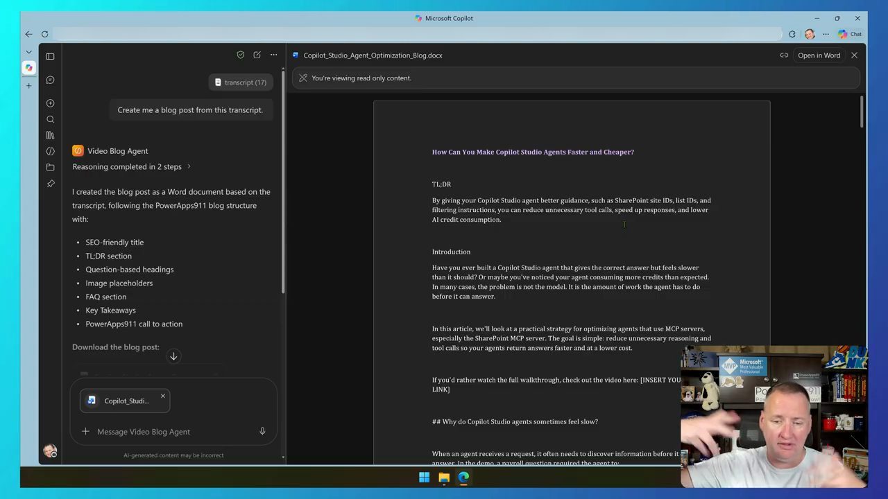Open the transcript (17) attachment
Image resolution: width=888 pixels, height=499 pixels.
[240, 82]
